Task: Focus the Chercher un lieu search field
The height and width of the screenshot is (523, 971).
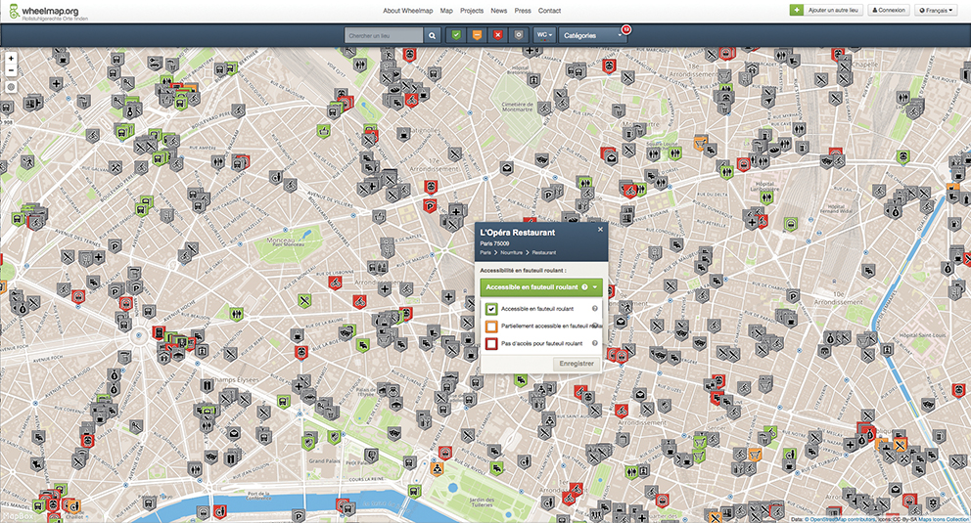Action: click(x=384, y=35)
